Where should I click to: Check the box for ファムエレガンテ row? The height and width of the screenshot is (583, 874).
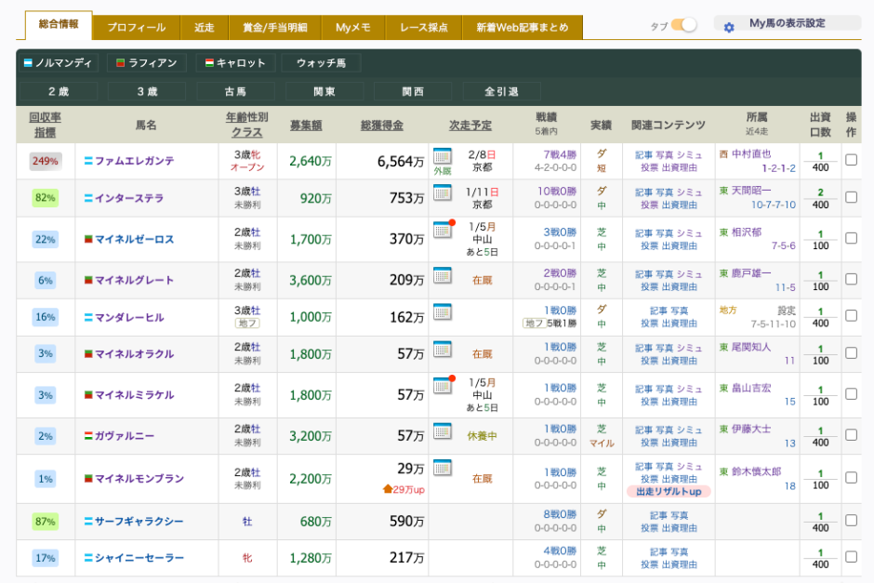pos(851,160)
